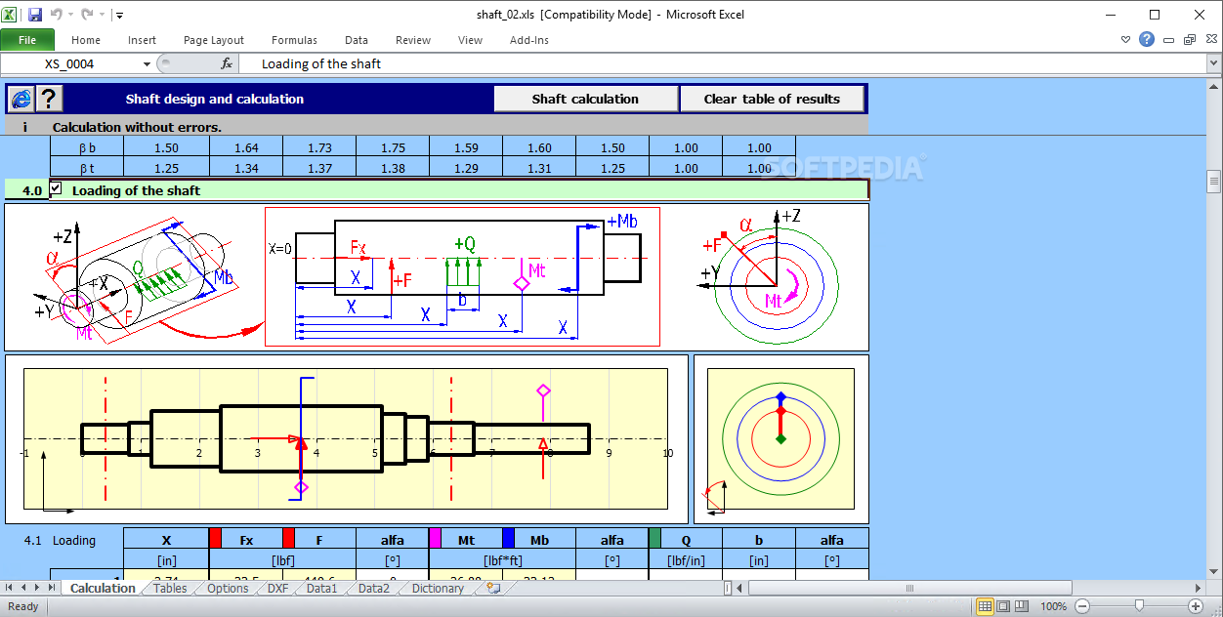Expand the ribbon with the chevron icon

click(x=1126, y=40)
